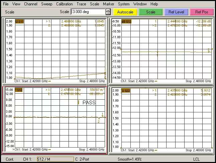Decrease scale value with the down arrow
Screen dimensions: 216x163
pos(108,13)
